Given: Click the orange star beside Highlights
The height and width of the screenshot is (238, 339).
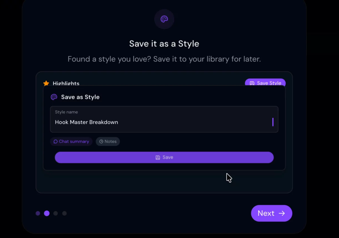Looking at the screenshot, I should coord(46,83).
